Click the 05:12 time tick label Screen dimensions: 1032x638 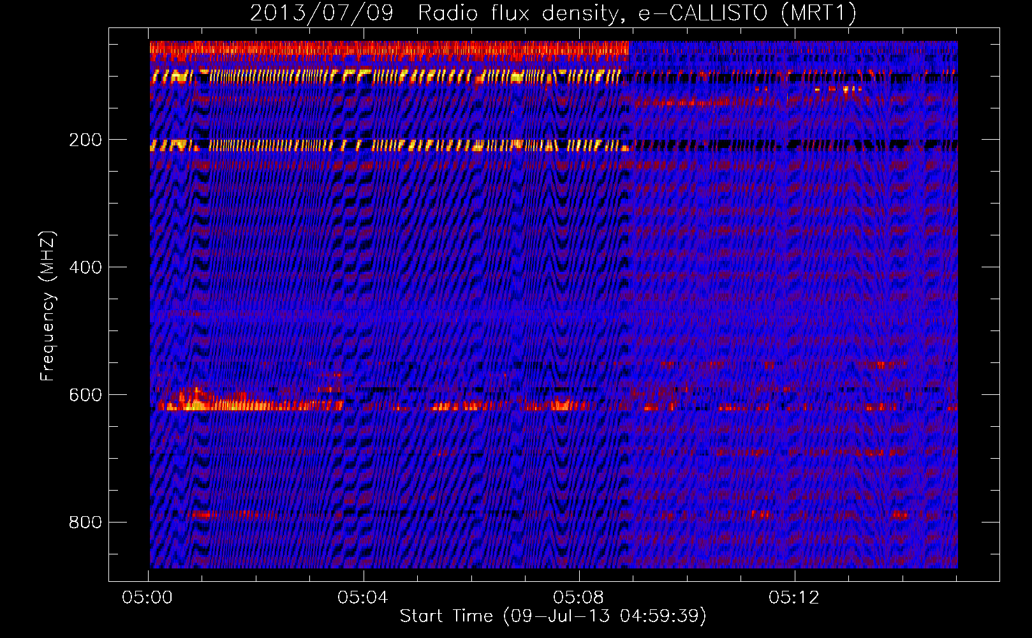(x=794, y=598)
